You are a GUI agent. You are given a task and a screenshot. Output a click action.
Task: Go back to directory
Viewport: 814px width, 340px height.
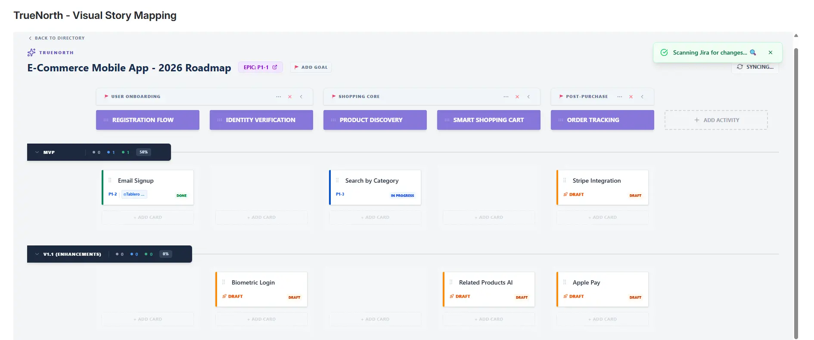[56, 38]
